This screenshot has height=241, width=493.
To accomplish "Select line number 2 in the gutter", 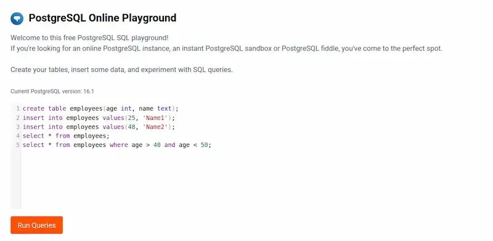I will point(18,118).
